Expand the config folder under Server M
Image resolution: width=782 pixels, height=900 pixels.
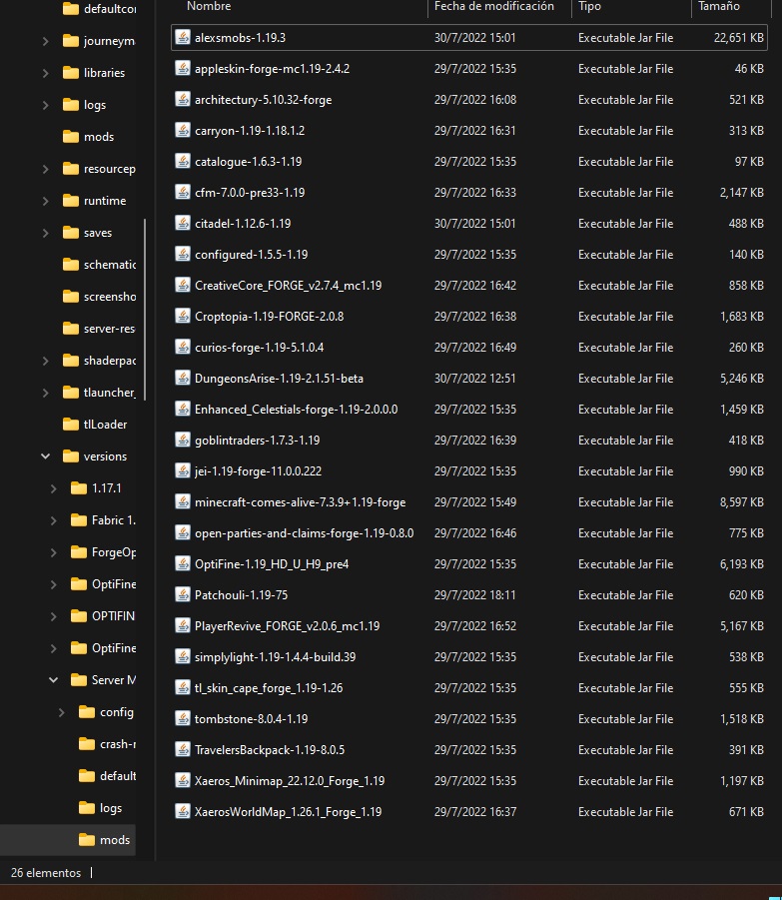[61, 712]
